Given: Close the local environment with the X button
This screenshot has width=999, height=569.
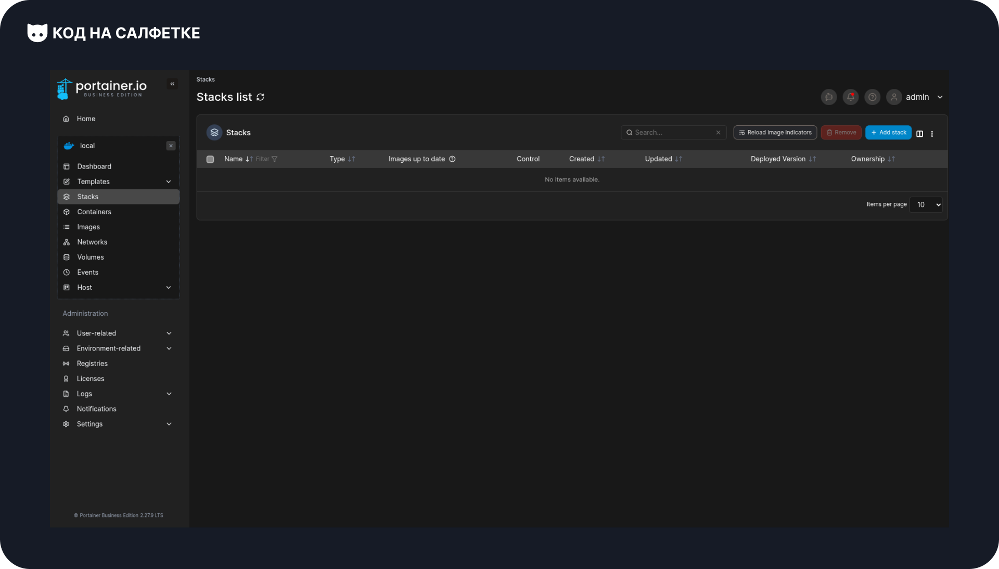Looking at the screenshot, I should (171, 146).
